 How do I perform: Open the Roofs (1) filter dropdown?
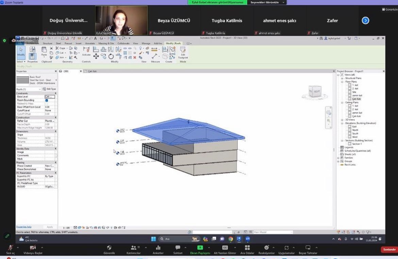pos(29,89)
